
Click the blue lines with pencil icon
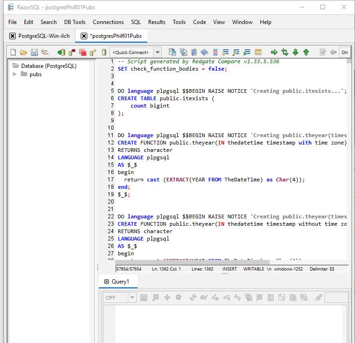point(236,52)
